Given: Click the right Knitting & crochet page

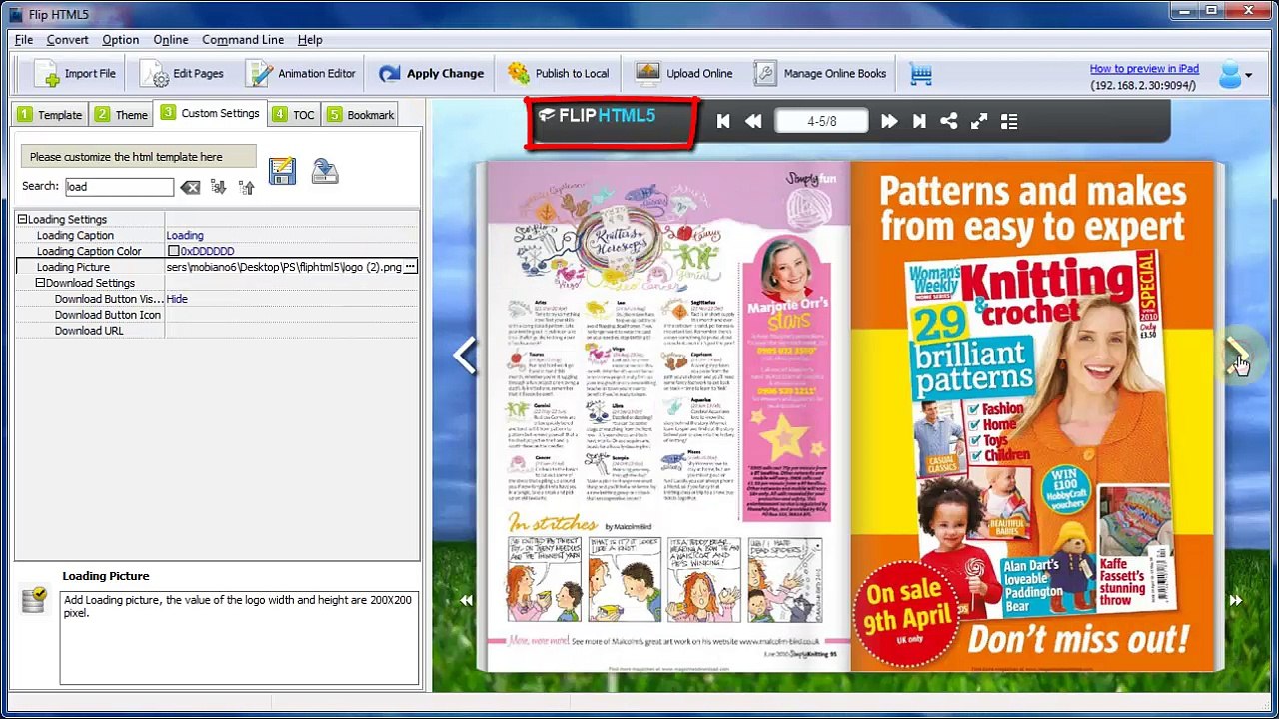Looking at the screenshot, I should (x=1033, y=416).
